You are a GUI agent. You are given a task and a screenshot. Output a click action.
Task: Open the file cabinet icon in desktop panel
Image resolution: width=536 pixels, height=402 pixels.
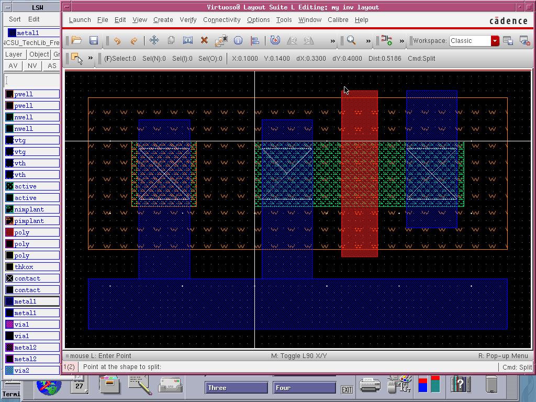(x=109, y=384)
